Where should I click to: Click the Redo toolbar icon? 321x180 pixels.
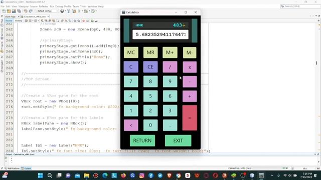(31, 11)
